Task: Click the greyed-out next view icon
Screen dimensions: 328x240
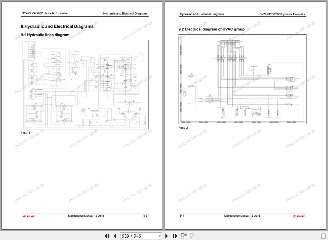Action: click(193, 236)
